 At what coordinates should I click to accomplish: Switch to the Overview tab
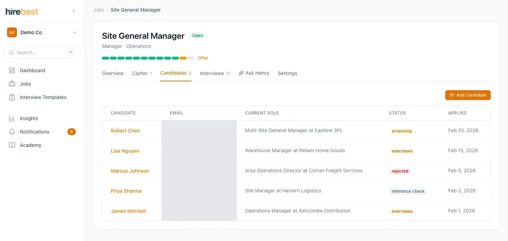pyautogui.click(x=113, y=73)
